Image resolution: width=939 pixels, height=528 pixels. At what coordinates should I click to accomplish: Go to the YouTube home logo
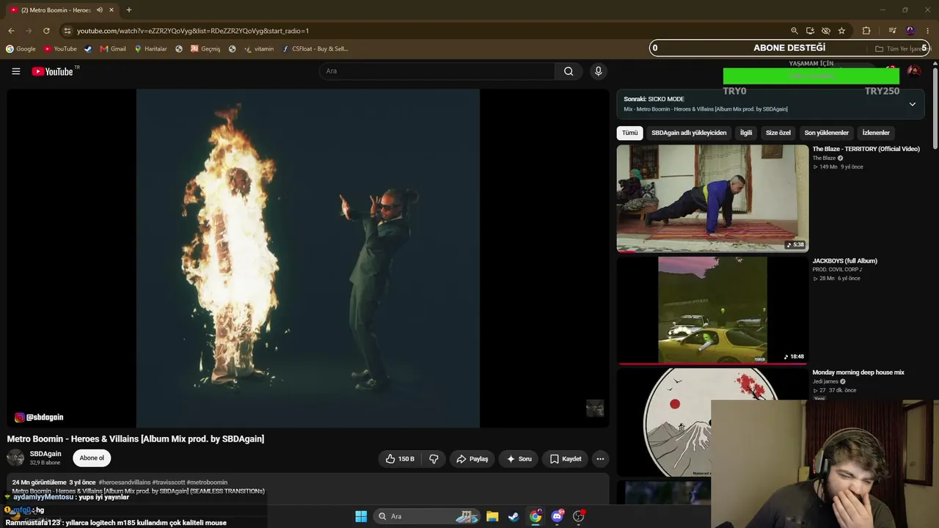click(x=53, y=71)
